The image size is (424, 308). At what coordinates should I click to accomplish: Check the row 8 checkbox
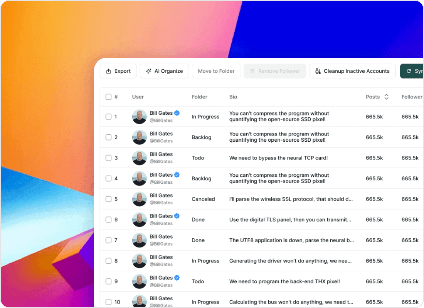(108, 261)
